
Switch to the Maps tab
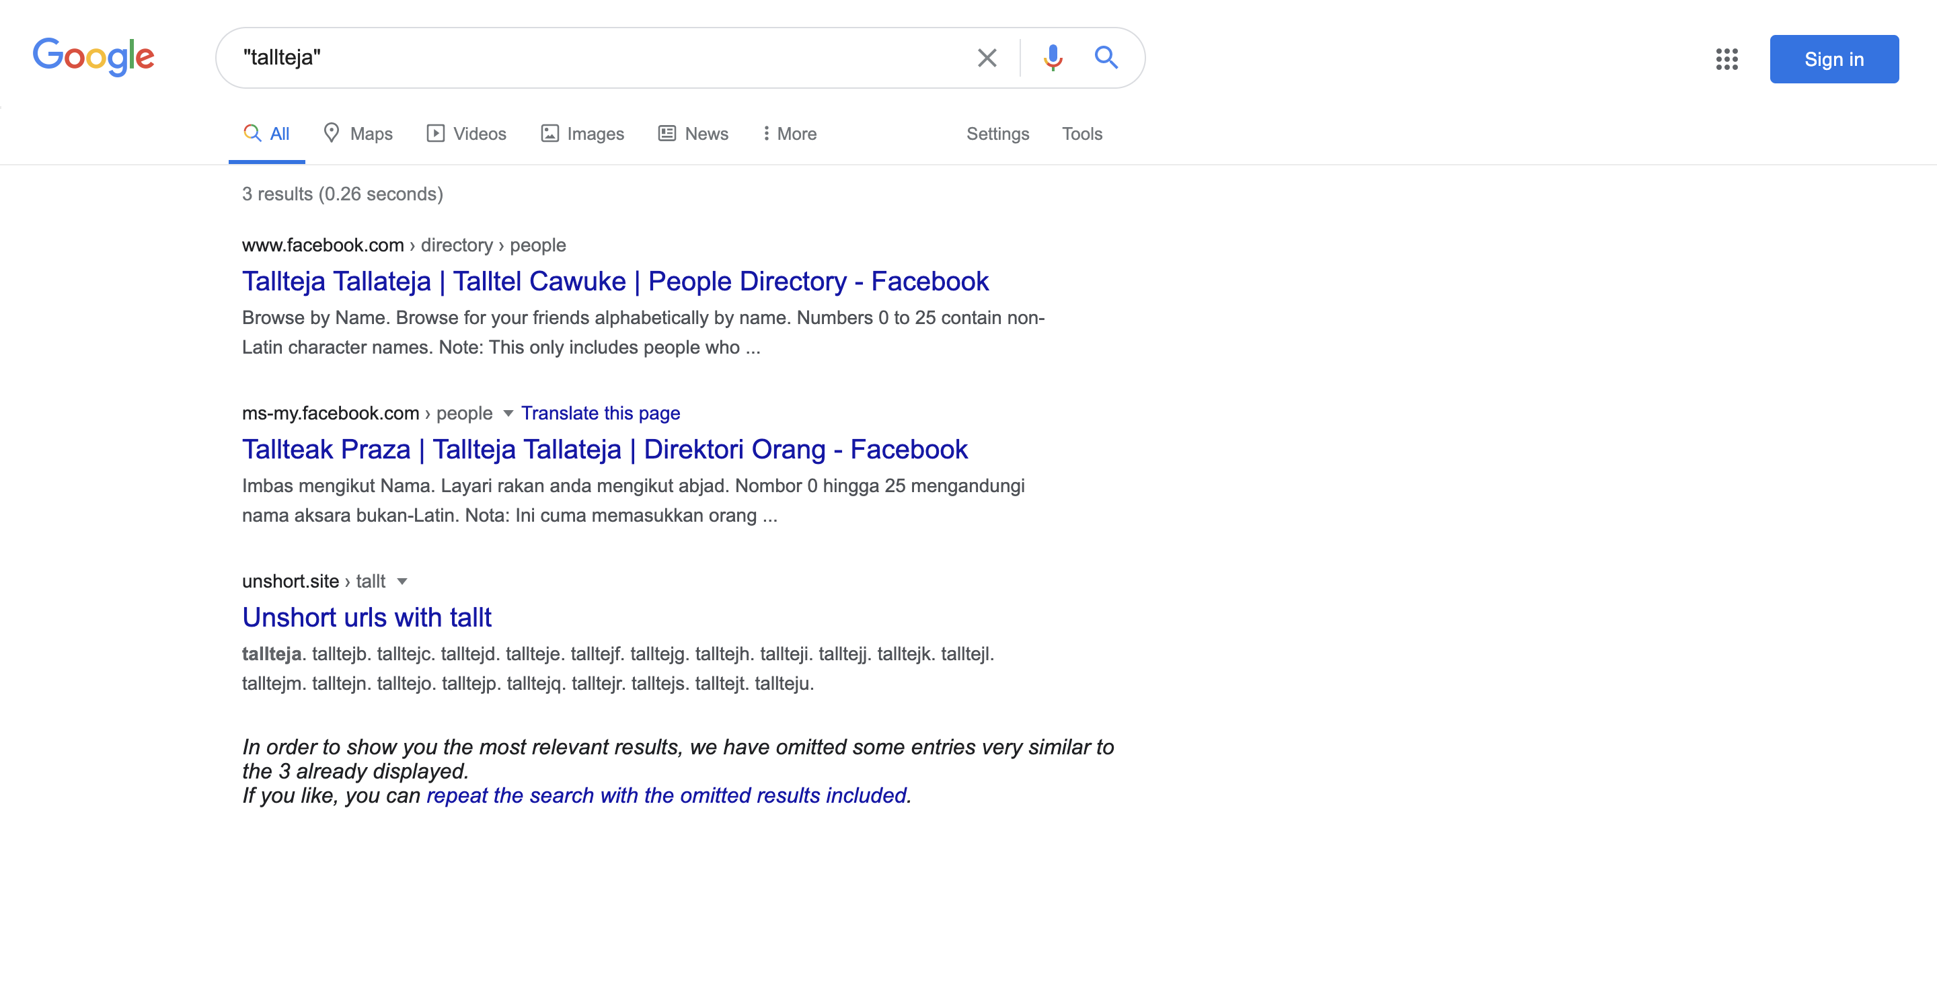(x=358, y=134)
